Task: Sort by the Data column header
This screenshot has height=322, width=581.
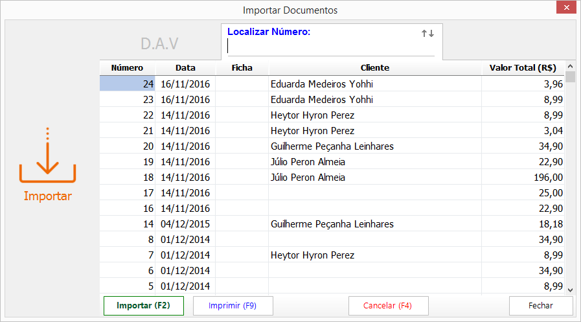Action: (185, 68)
